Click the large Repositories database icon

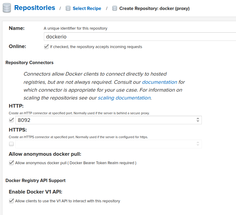coord(7,8)
